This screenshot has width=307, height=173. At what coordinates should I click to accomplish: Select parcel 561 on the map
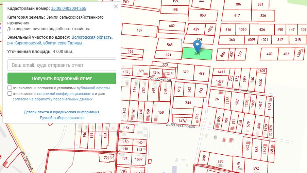tap(141, 71)
